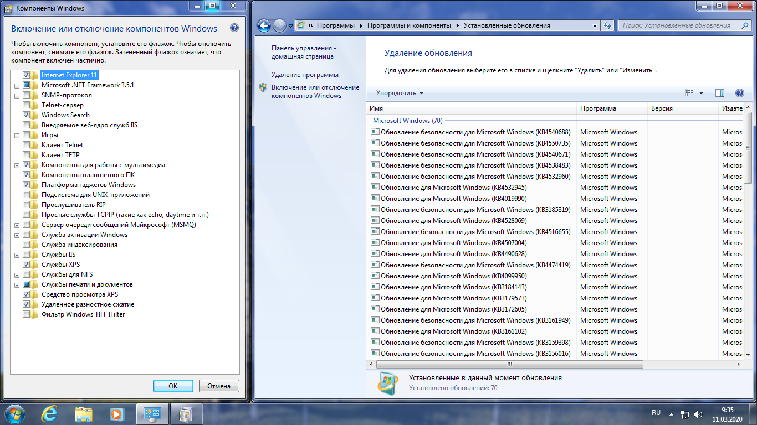This screenshot has width=757, height=425.
Task: Click the Windows Search folder icon
Action: (x=35, y=115)
